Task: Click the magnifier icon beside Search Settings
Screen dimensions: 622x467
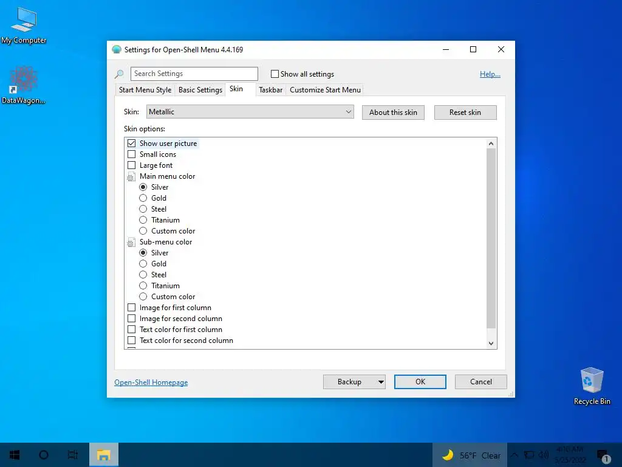Action: 119,74
